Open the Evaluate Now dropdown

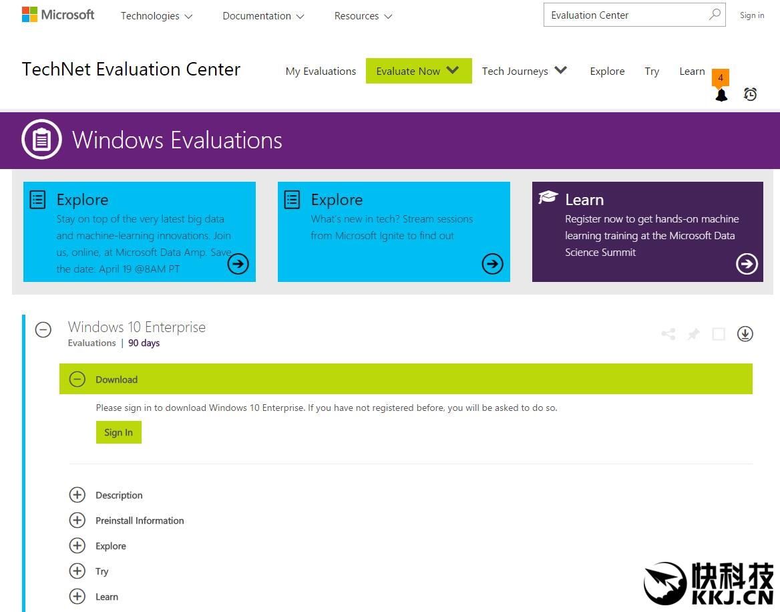419,71
